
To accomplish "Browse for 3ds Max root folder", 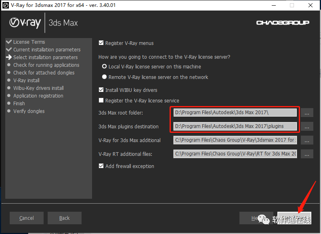I will click(x=307, y=113).
